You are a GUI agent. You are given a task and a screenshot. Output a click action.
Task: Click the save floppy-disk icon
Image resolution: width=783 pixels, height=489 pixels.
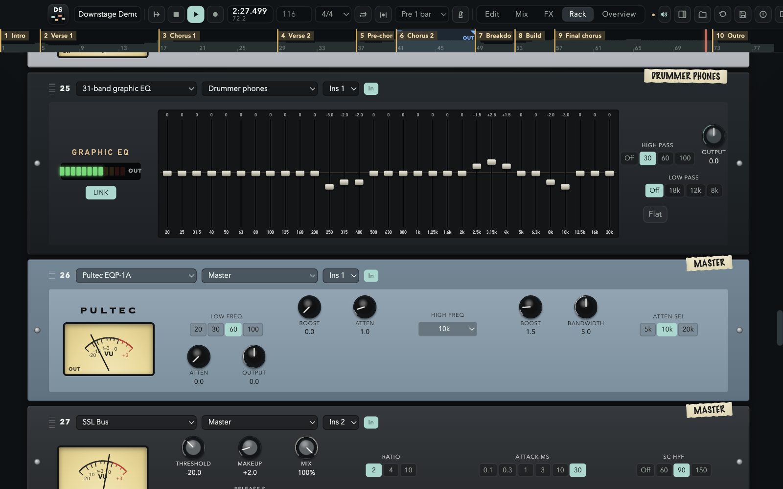(742, 14)
